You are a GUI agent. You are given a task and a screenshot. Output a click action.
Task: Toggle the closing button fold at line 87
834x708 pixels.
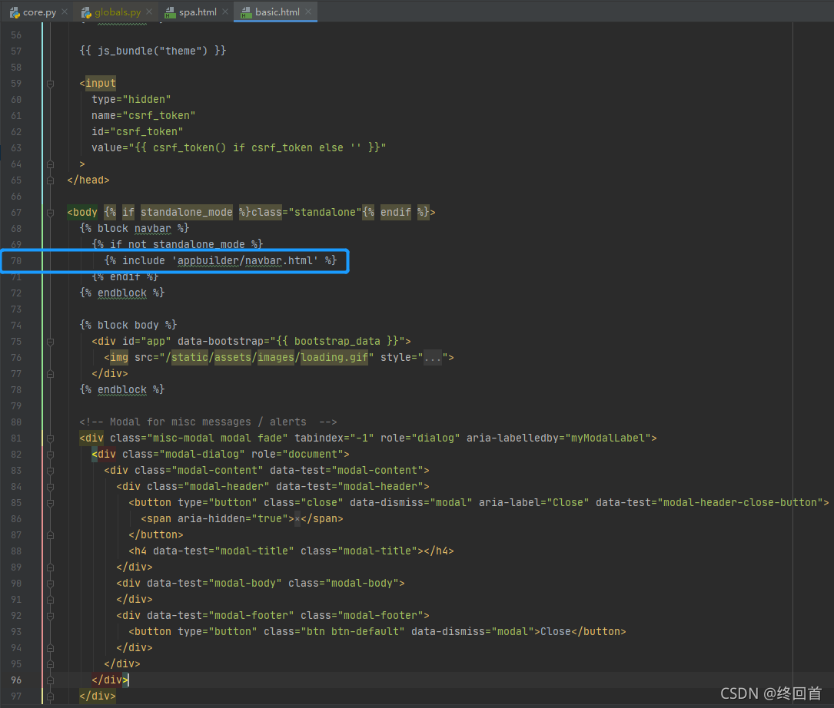point(50,535)
